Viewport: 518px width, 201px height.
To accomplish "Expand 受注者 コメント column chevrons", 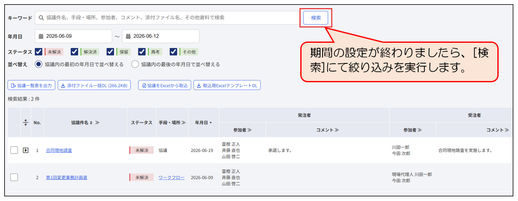I will pyautogui.click(x=507, y=130).
